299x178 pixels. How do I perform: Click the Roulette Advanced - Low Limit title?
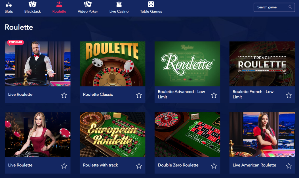pyautogui.click(x=181, y=94)
